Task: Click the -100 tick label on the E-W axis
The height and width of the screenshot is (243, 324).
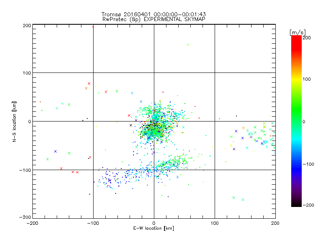Action: 93,223
